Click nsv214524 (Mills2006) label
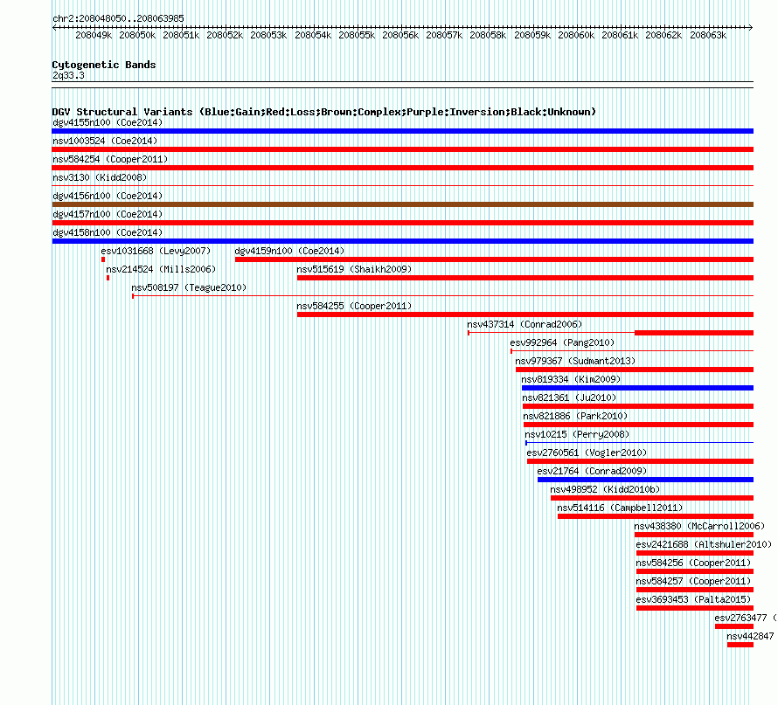 pos(161,269)
